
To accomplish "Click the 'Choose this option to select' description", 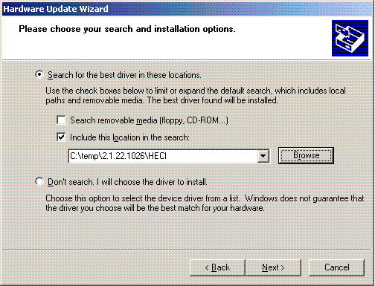I will tap(205, 203).
